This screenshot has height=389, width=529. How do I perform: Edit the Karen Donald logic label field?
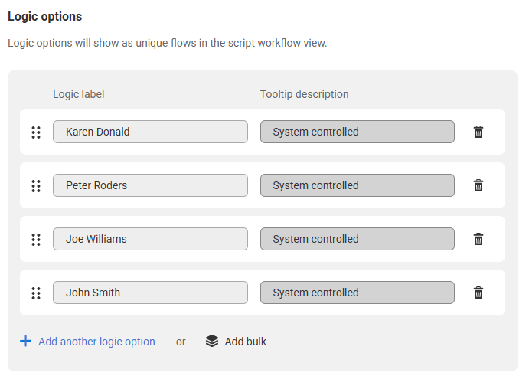[150, 132]
